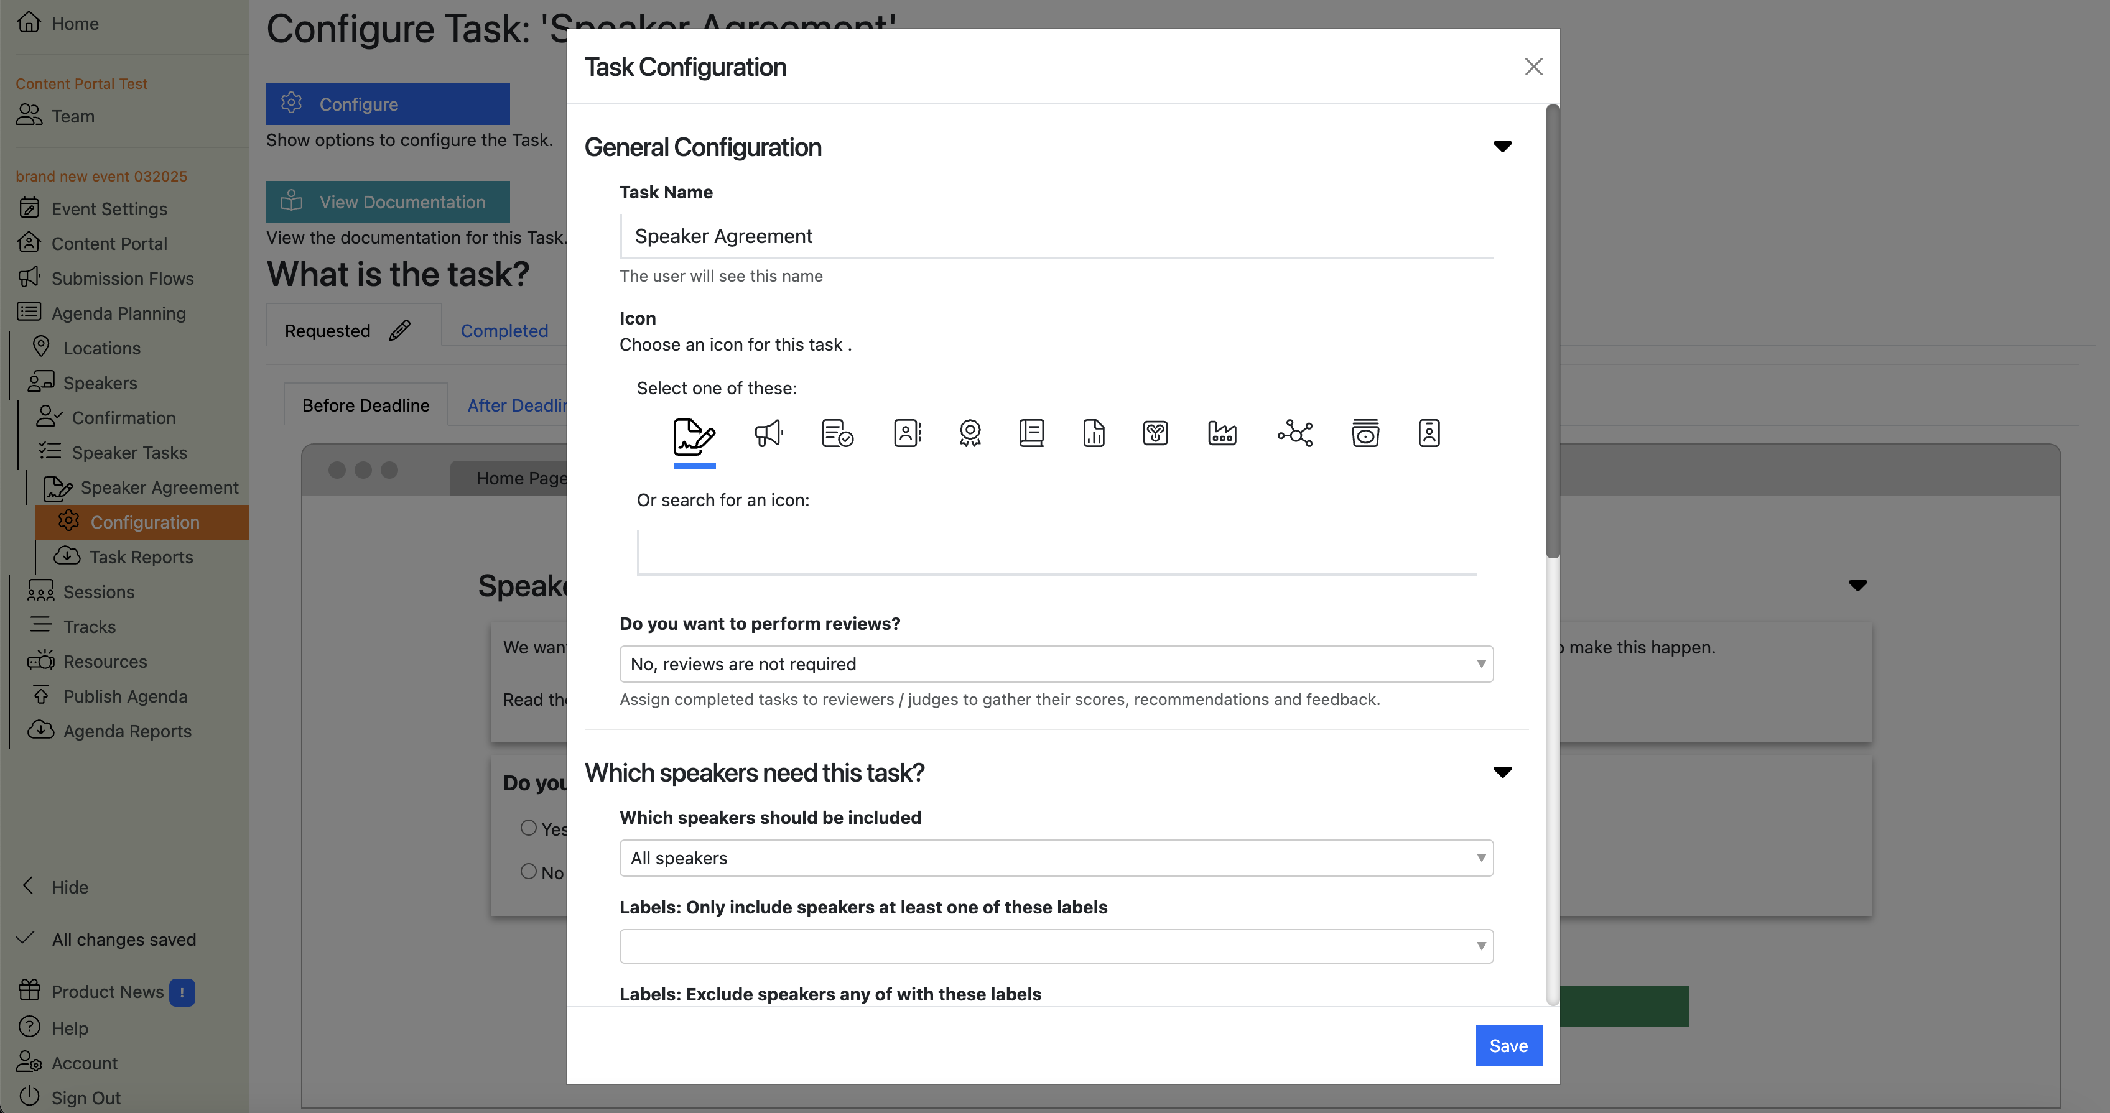Screen dimensions: 2110x1113
Task: Pick the book icon
Action: pos(1031,432)
